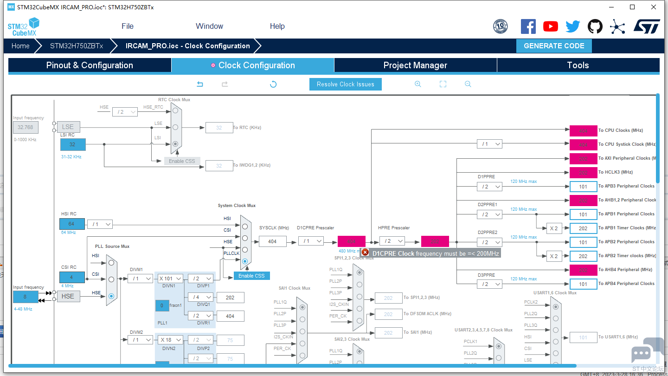Reset clock configuration with refresh icon
This screenshot has width=668, height=376.
(273, 84)
